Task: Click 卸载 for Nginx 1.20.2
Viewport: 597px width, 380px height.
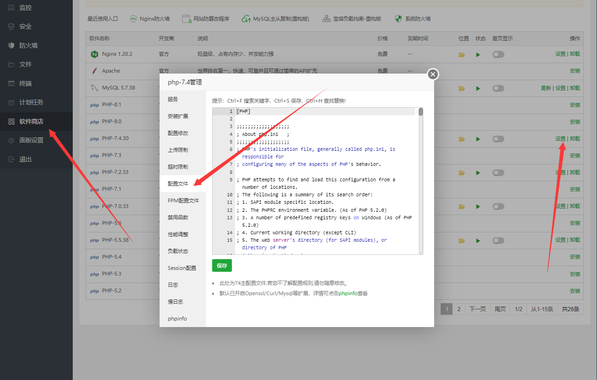Action: pos(575,54)
